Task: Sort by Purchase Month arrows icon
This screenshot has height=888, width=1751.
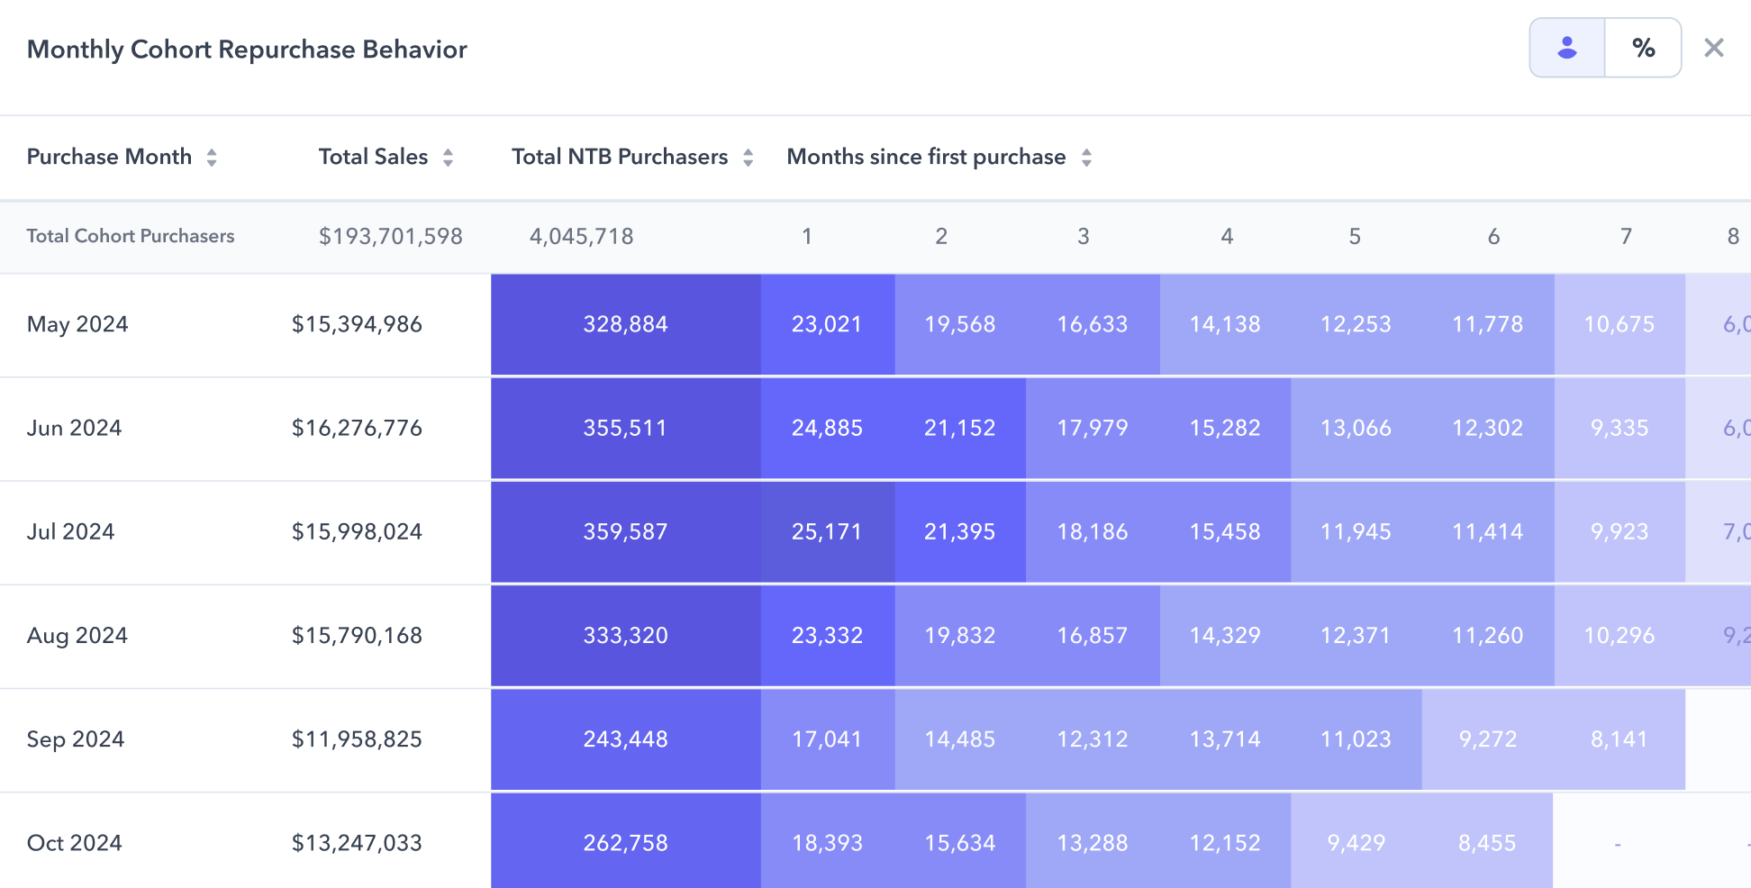Action: [x=212, y=158]
